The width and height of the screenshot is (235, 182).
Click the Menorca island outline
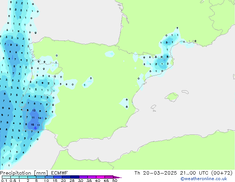(x=185, y=92)
